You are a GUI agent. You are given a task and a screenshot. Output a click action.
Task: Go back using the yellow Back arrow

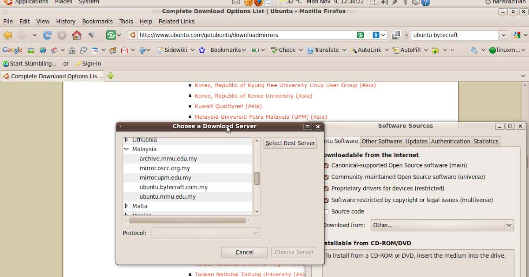pyautogui.click(x=7, y=35)
